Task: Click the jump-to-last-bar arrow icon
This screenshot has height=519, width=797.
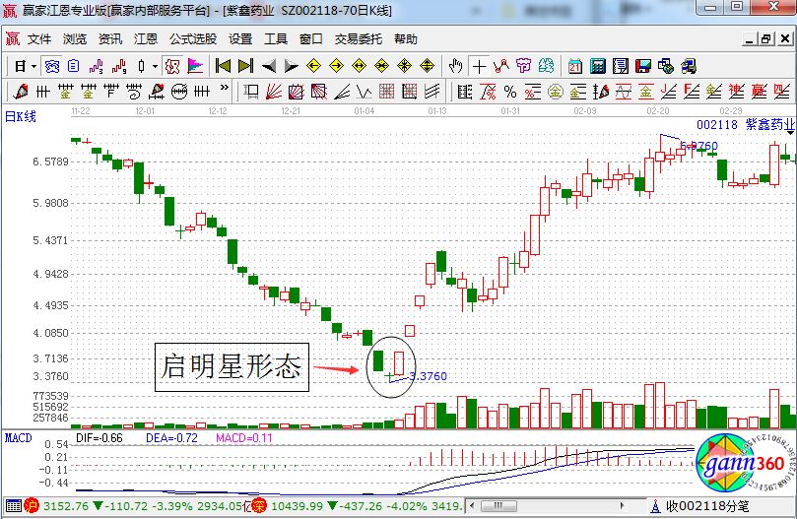Action: coord(245,66)
